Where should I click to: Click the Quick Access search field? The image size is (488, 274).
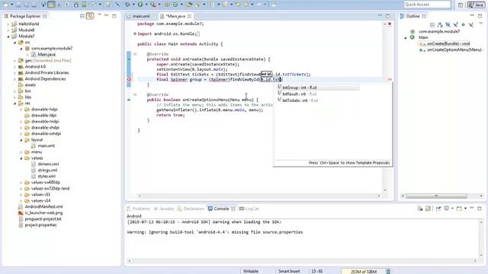coord(427,5)
